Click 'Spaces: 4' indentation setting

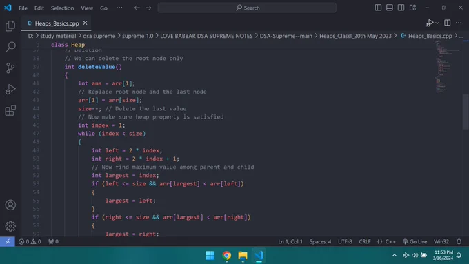(320, 241)
